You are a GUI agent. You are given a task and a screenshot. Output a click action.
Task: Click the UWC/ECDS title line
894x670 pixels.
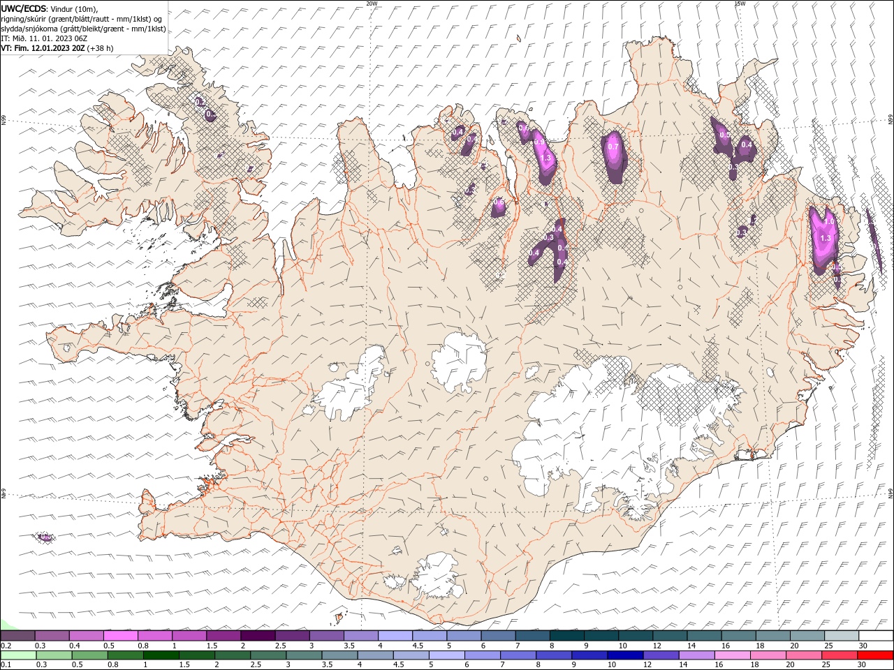(x=50, y=8)
